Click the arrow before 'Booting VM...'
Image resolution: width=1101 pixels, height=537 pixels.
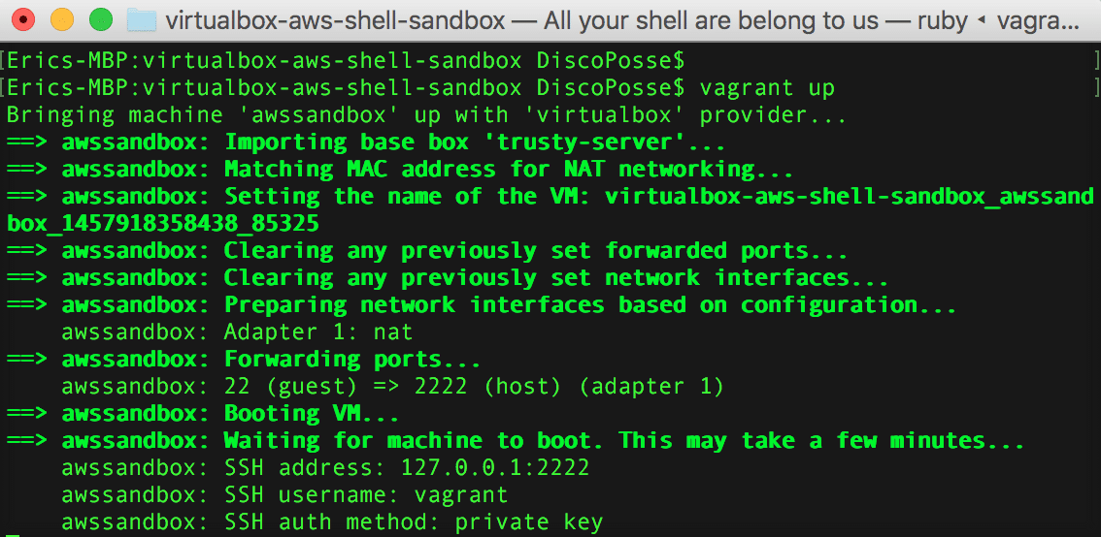tap(27, 414)
